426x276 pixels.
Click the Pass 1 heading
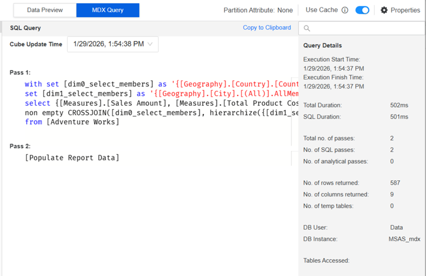[20, 72]
